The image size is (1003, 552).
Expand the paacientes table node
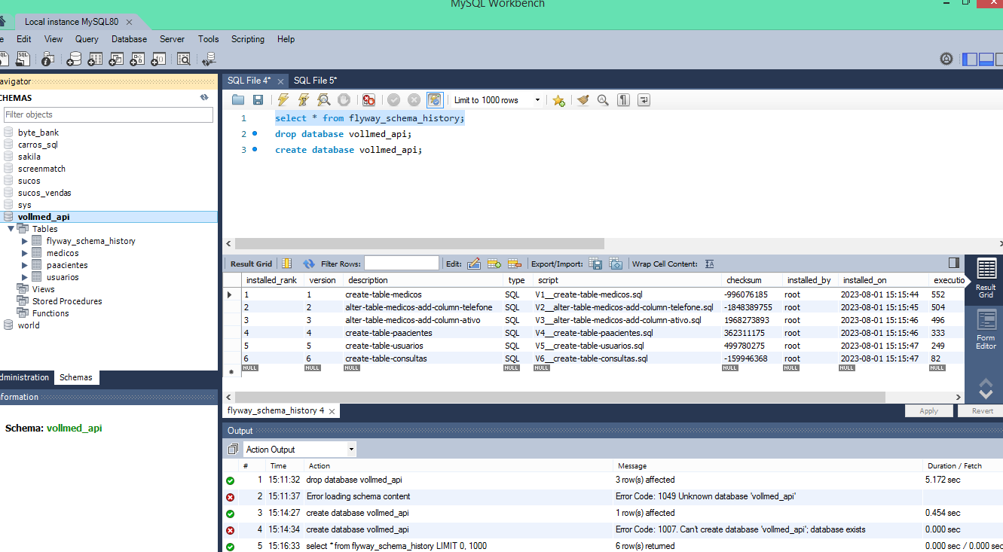pyautogui.click(x=25, y=265)
